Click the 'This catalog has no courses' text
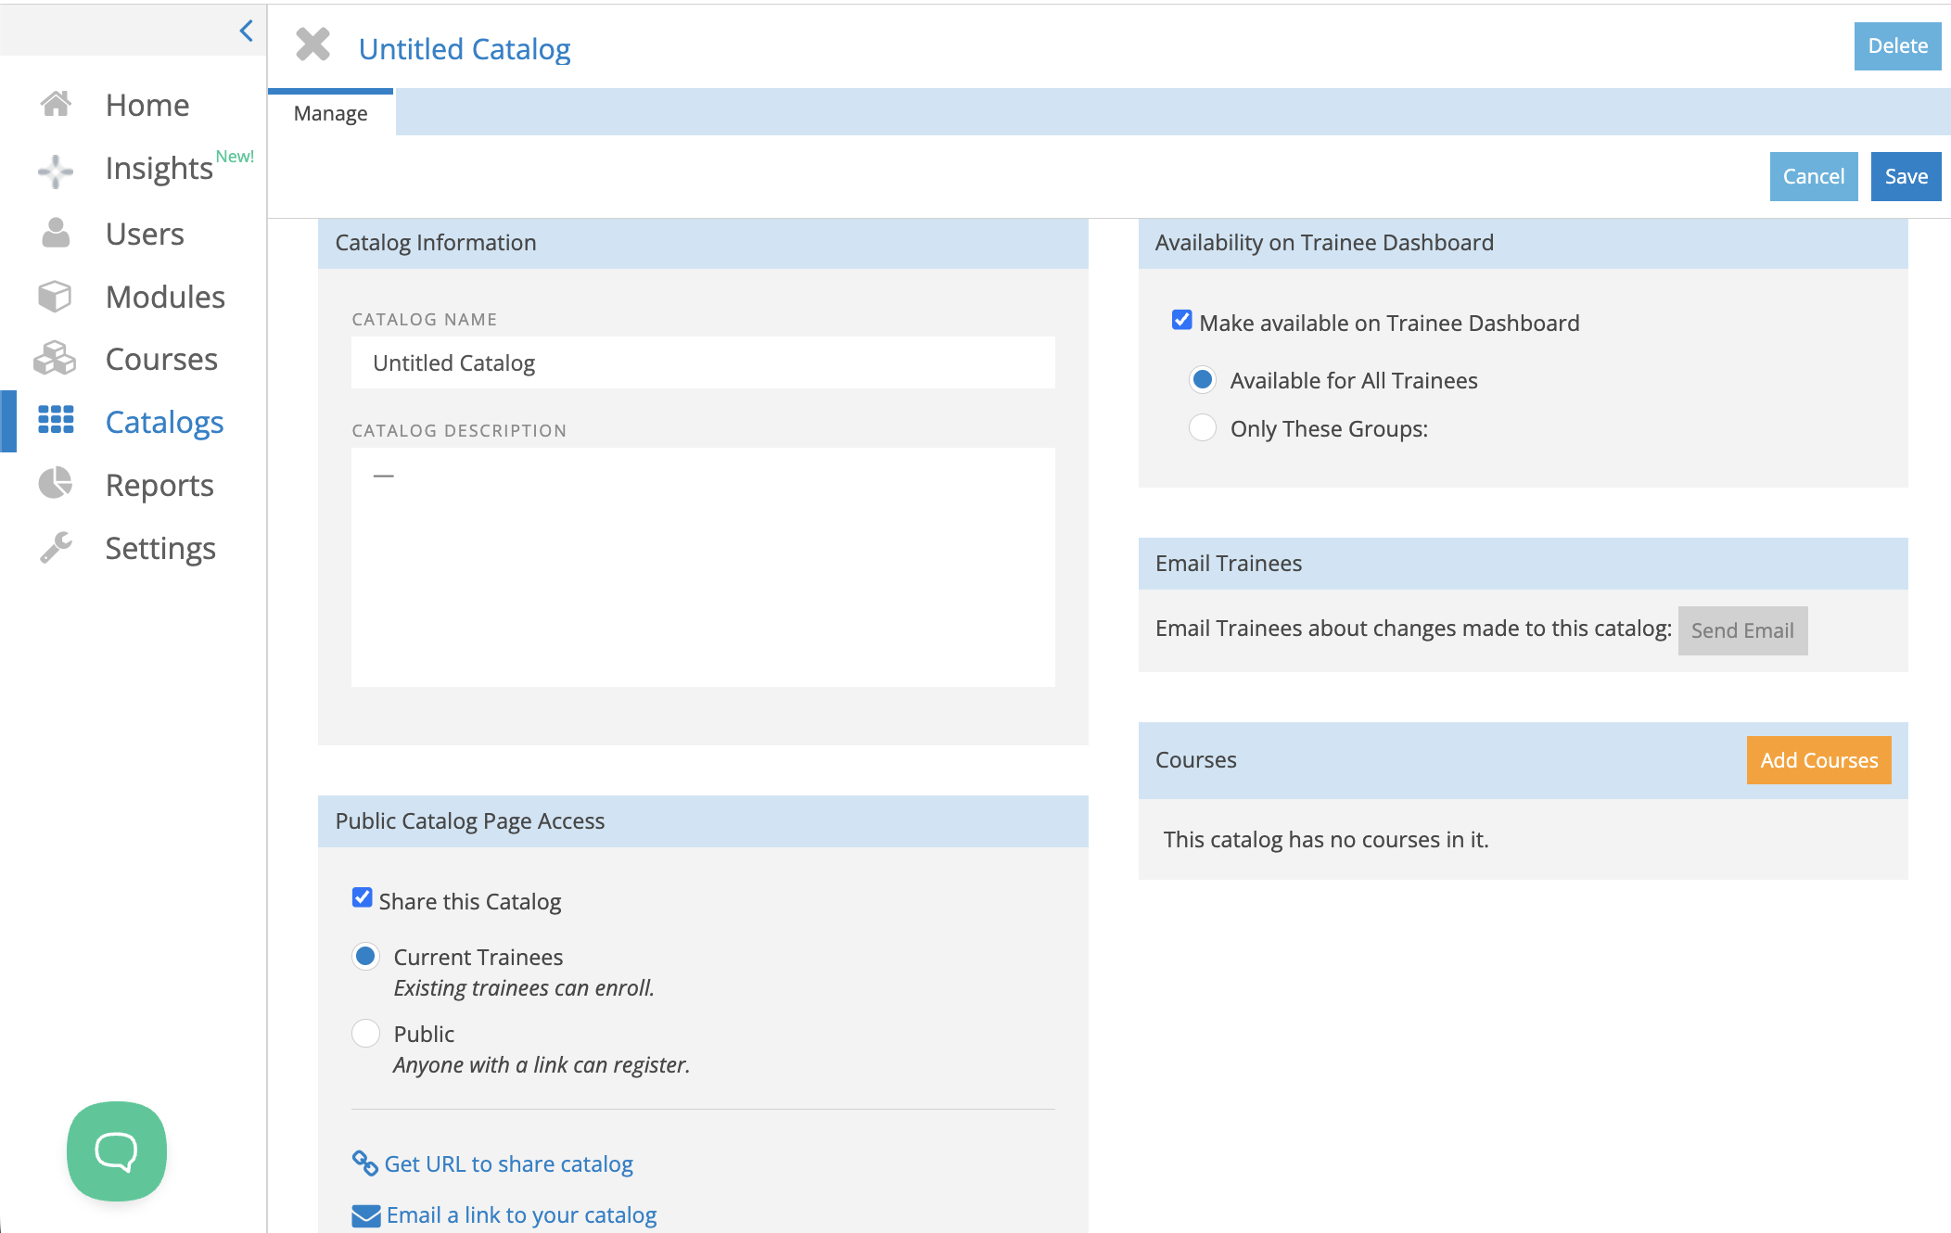This screenshot has height=1233, width=1951. [1326, 840]
